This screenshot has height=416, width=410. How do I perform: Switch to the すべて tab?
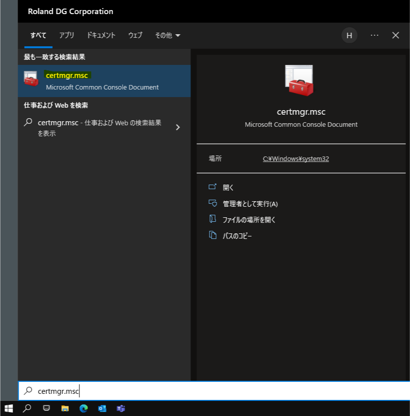(x=38, y=35)
